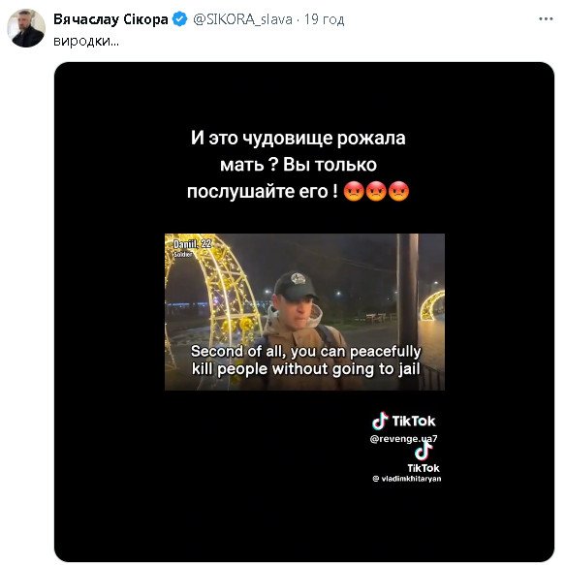
Task: Click the blue verified checkmark badge
Action: (179, 19)
